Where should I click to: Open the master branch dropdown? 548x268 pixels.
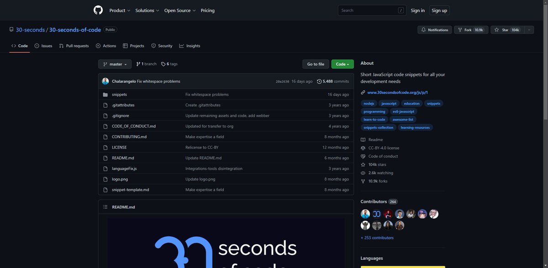click(115, 64)
